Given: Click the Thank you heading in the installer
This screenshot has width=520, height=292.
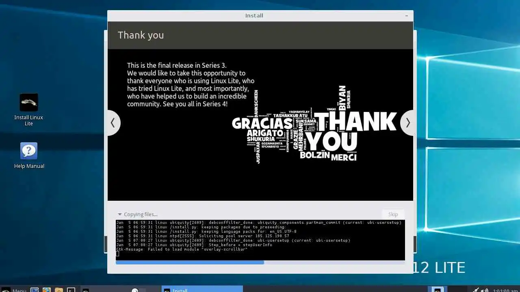Looking at the screenshot, I should pyautogui.click(x=141, y=35).
